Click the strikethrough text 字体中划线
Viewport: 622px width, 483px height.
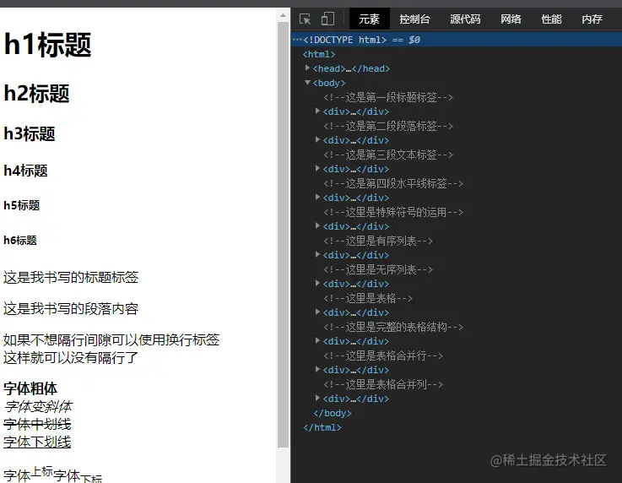pos(37,424)
